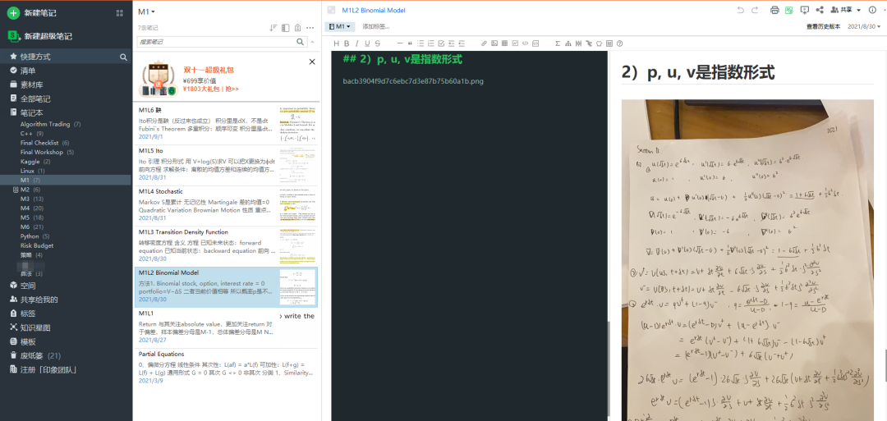This screenshot has width=887, height=421.
Task: Open the M1L4 Stochastic note
Action: coord(227,206)
